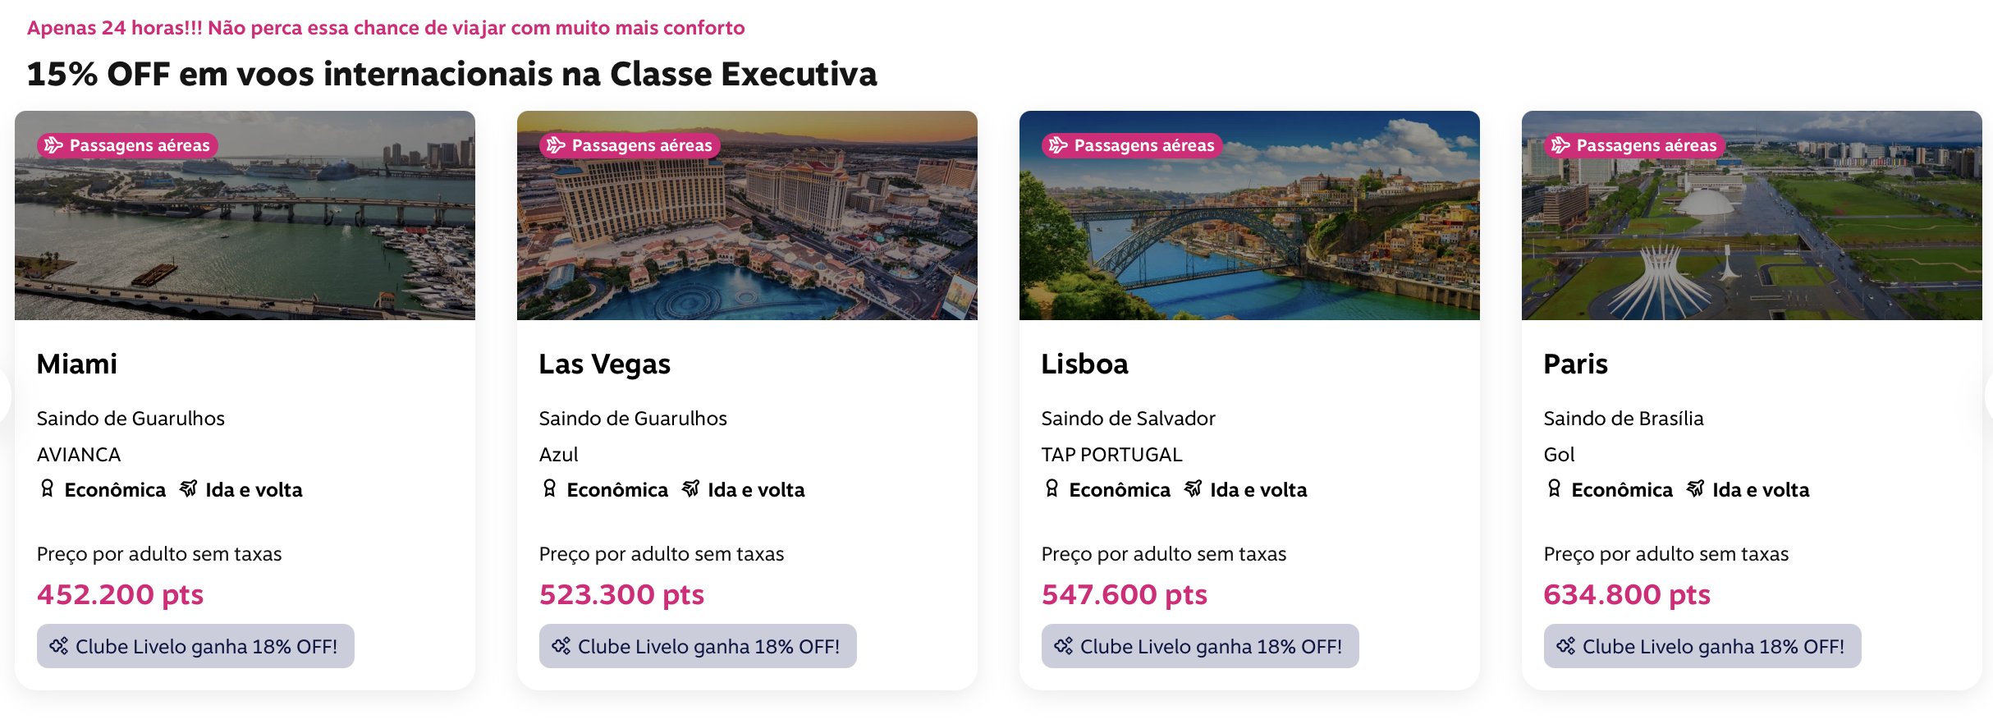Open the Miami offer title
The image size is (1993, 724).
77,364
